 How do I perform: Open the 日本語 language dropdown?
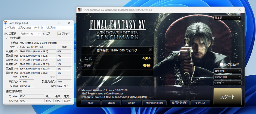point(227,18)
